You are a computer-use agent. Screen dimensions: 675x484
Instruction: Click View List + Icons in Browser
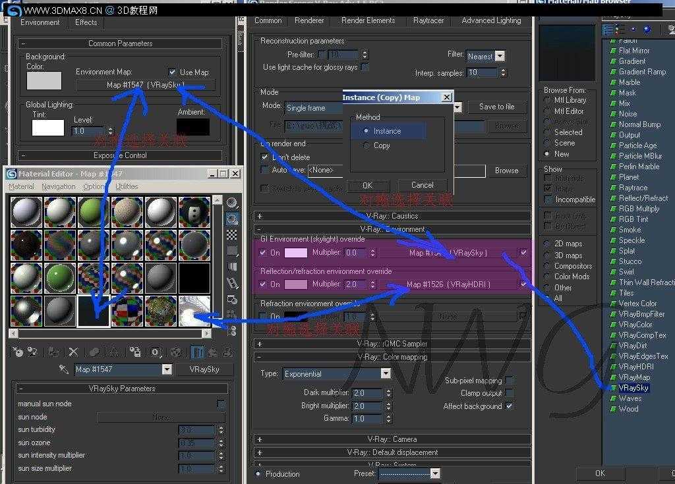[620, 29]
